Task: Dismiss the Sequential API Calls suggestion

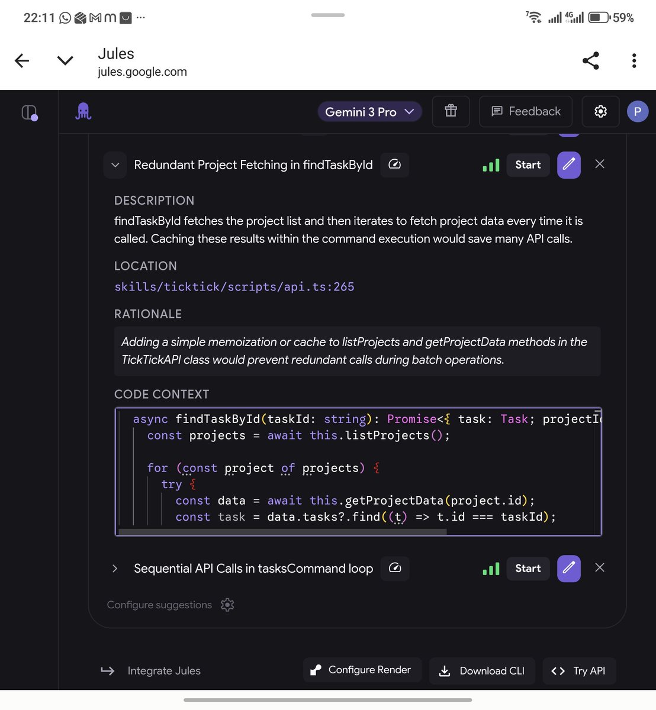Action: (x=600, y=567)
